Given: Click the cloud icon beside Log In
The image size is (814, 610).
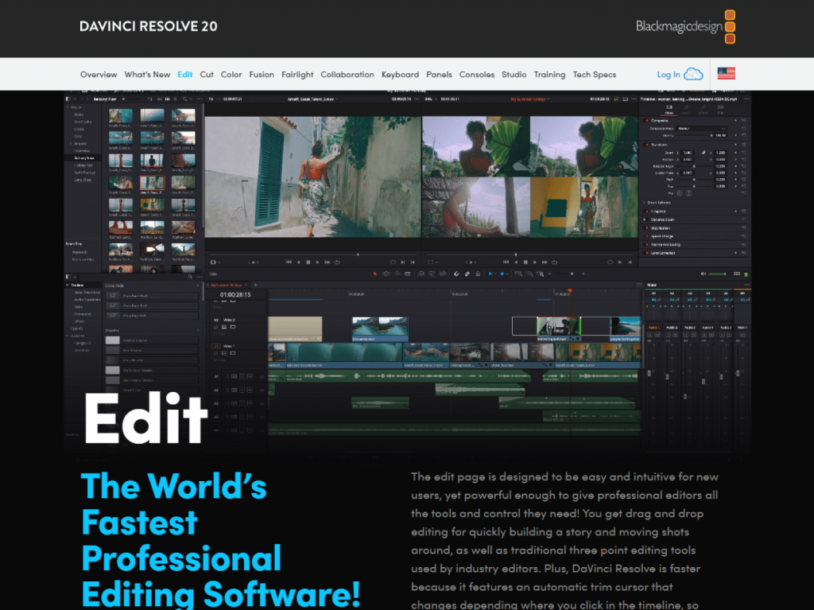Looking at the screenshot, I should pos(693,74).
